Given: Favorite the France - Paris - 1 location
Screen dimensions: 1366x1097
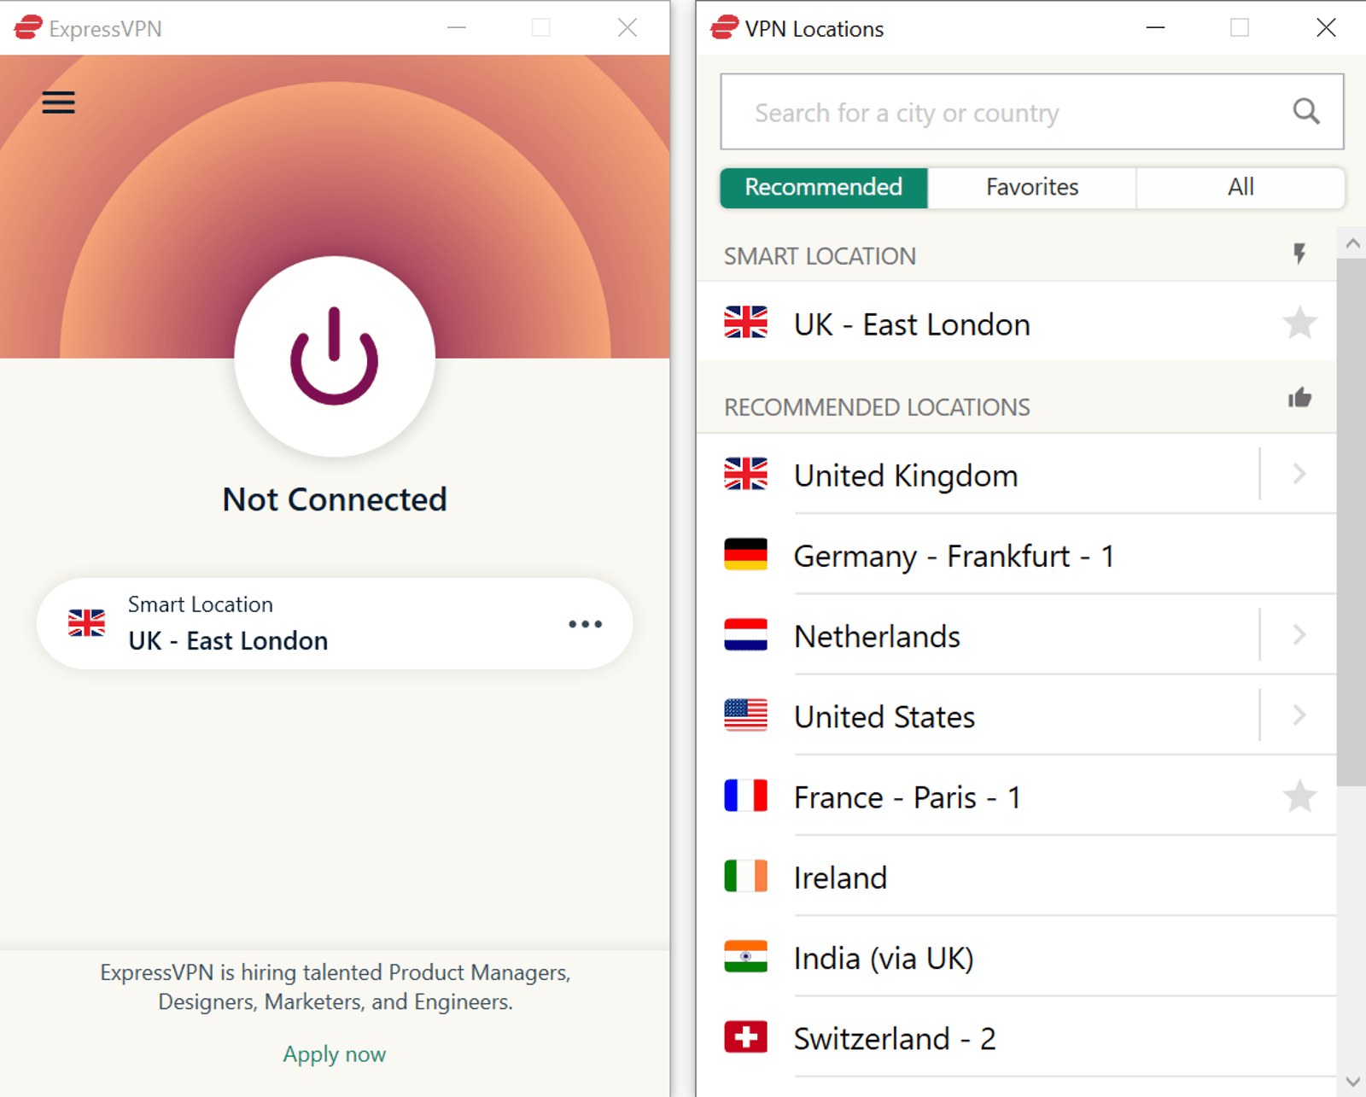Looking at the screenshot, I should [1299, 796].
